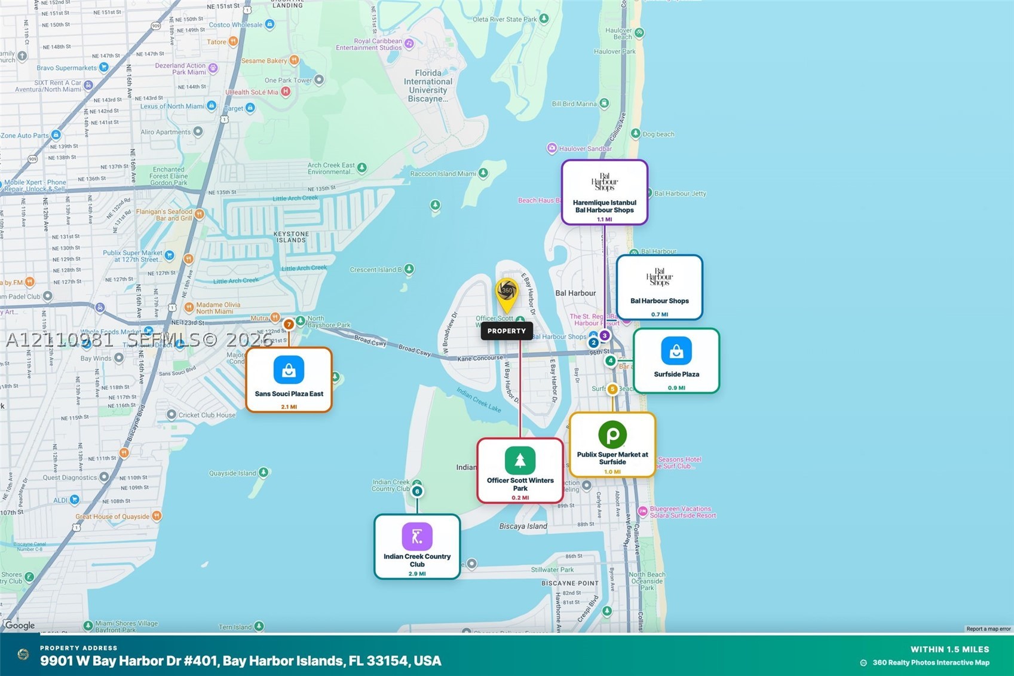
Task: Click the Haulover Sandbar pink pin
Action: click(x=552, y=148)
